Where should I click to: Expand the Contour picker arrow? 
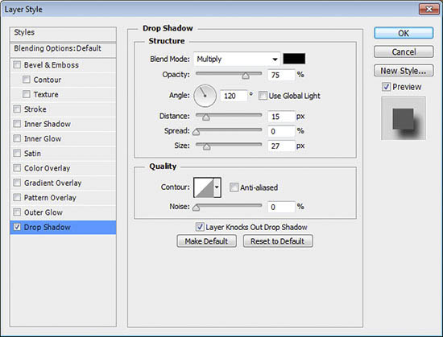217,187
